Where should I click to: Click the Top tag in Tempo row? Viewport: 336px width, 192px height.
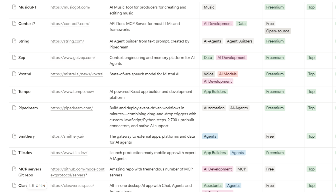coord(311,92)
